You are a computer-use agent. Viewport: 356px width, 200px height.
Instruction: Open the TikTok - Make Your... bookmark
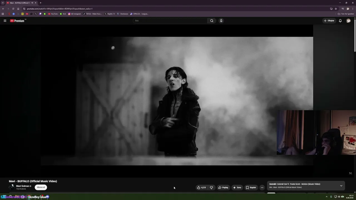93,14
